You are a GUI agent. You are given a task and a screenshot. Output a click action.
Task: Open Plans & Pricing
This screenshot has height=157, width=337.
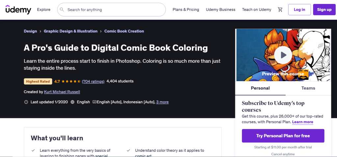coord(186,10)
